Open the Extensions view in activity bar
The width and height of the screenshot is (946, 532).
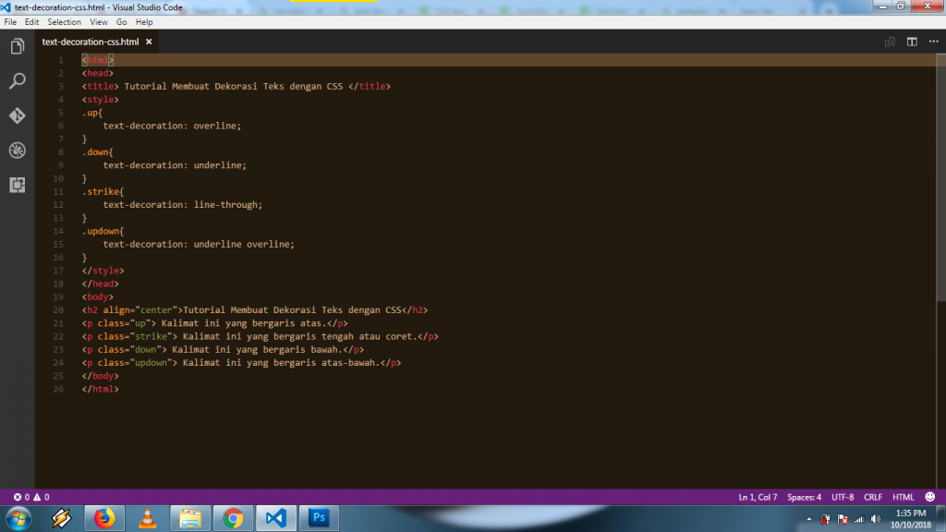(17, 185)
